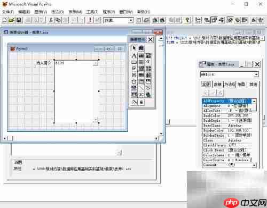267x208 pixels.
Task: Switch to the 数据 tab in Properties
Action: pyautogui.click(x=218, y=84)
